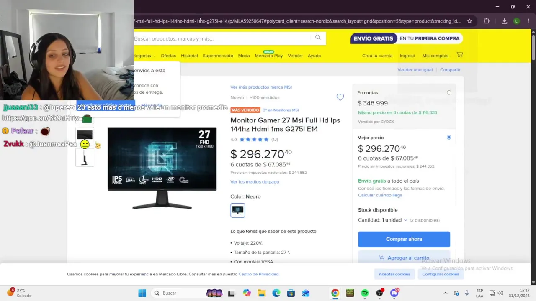
Task: Open the Ofertas menu item
Action: (168, 56)
